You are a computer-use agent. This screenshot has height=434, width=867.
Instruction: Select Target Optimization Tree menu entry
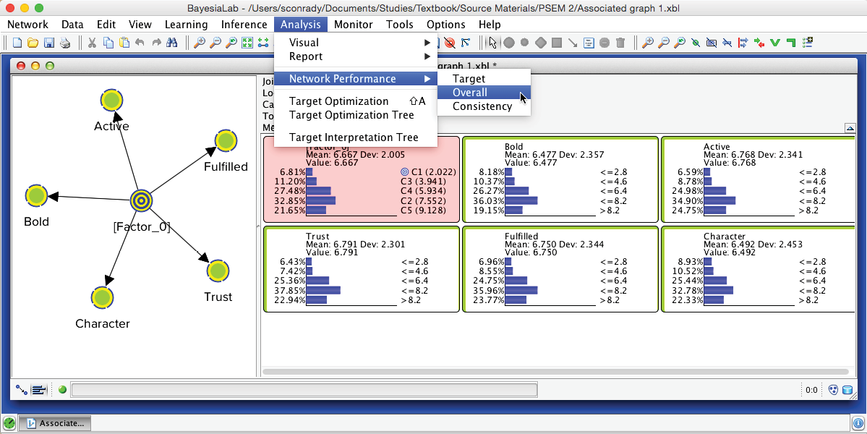(351, 115)
